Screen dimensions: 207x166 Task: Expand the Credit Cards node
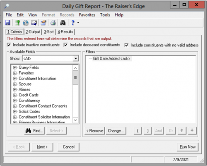pos(15,95)
